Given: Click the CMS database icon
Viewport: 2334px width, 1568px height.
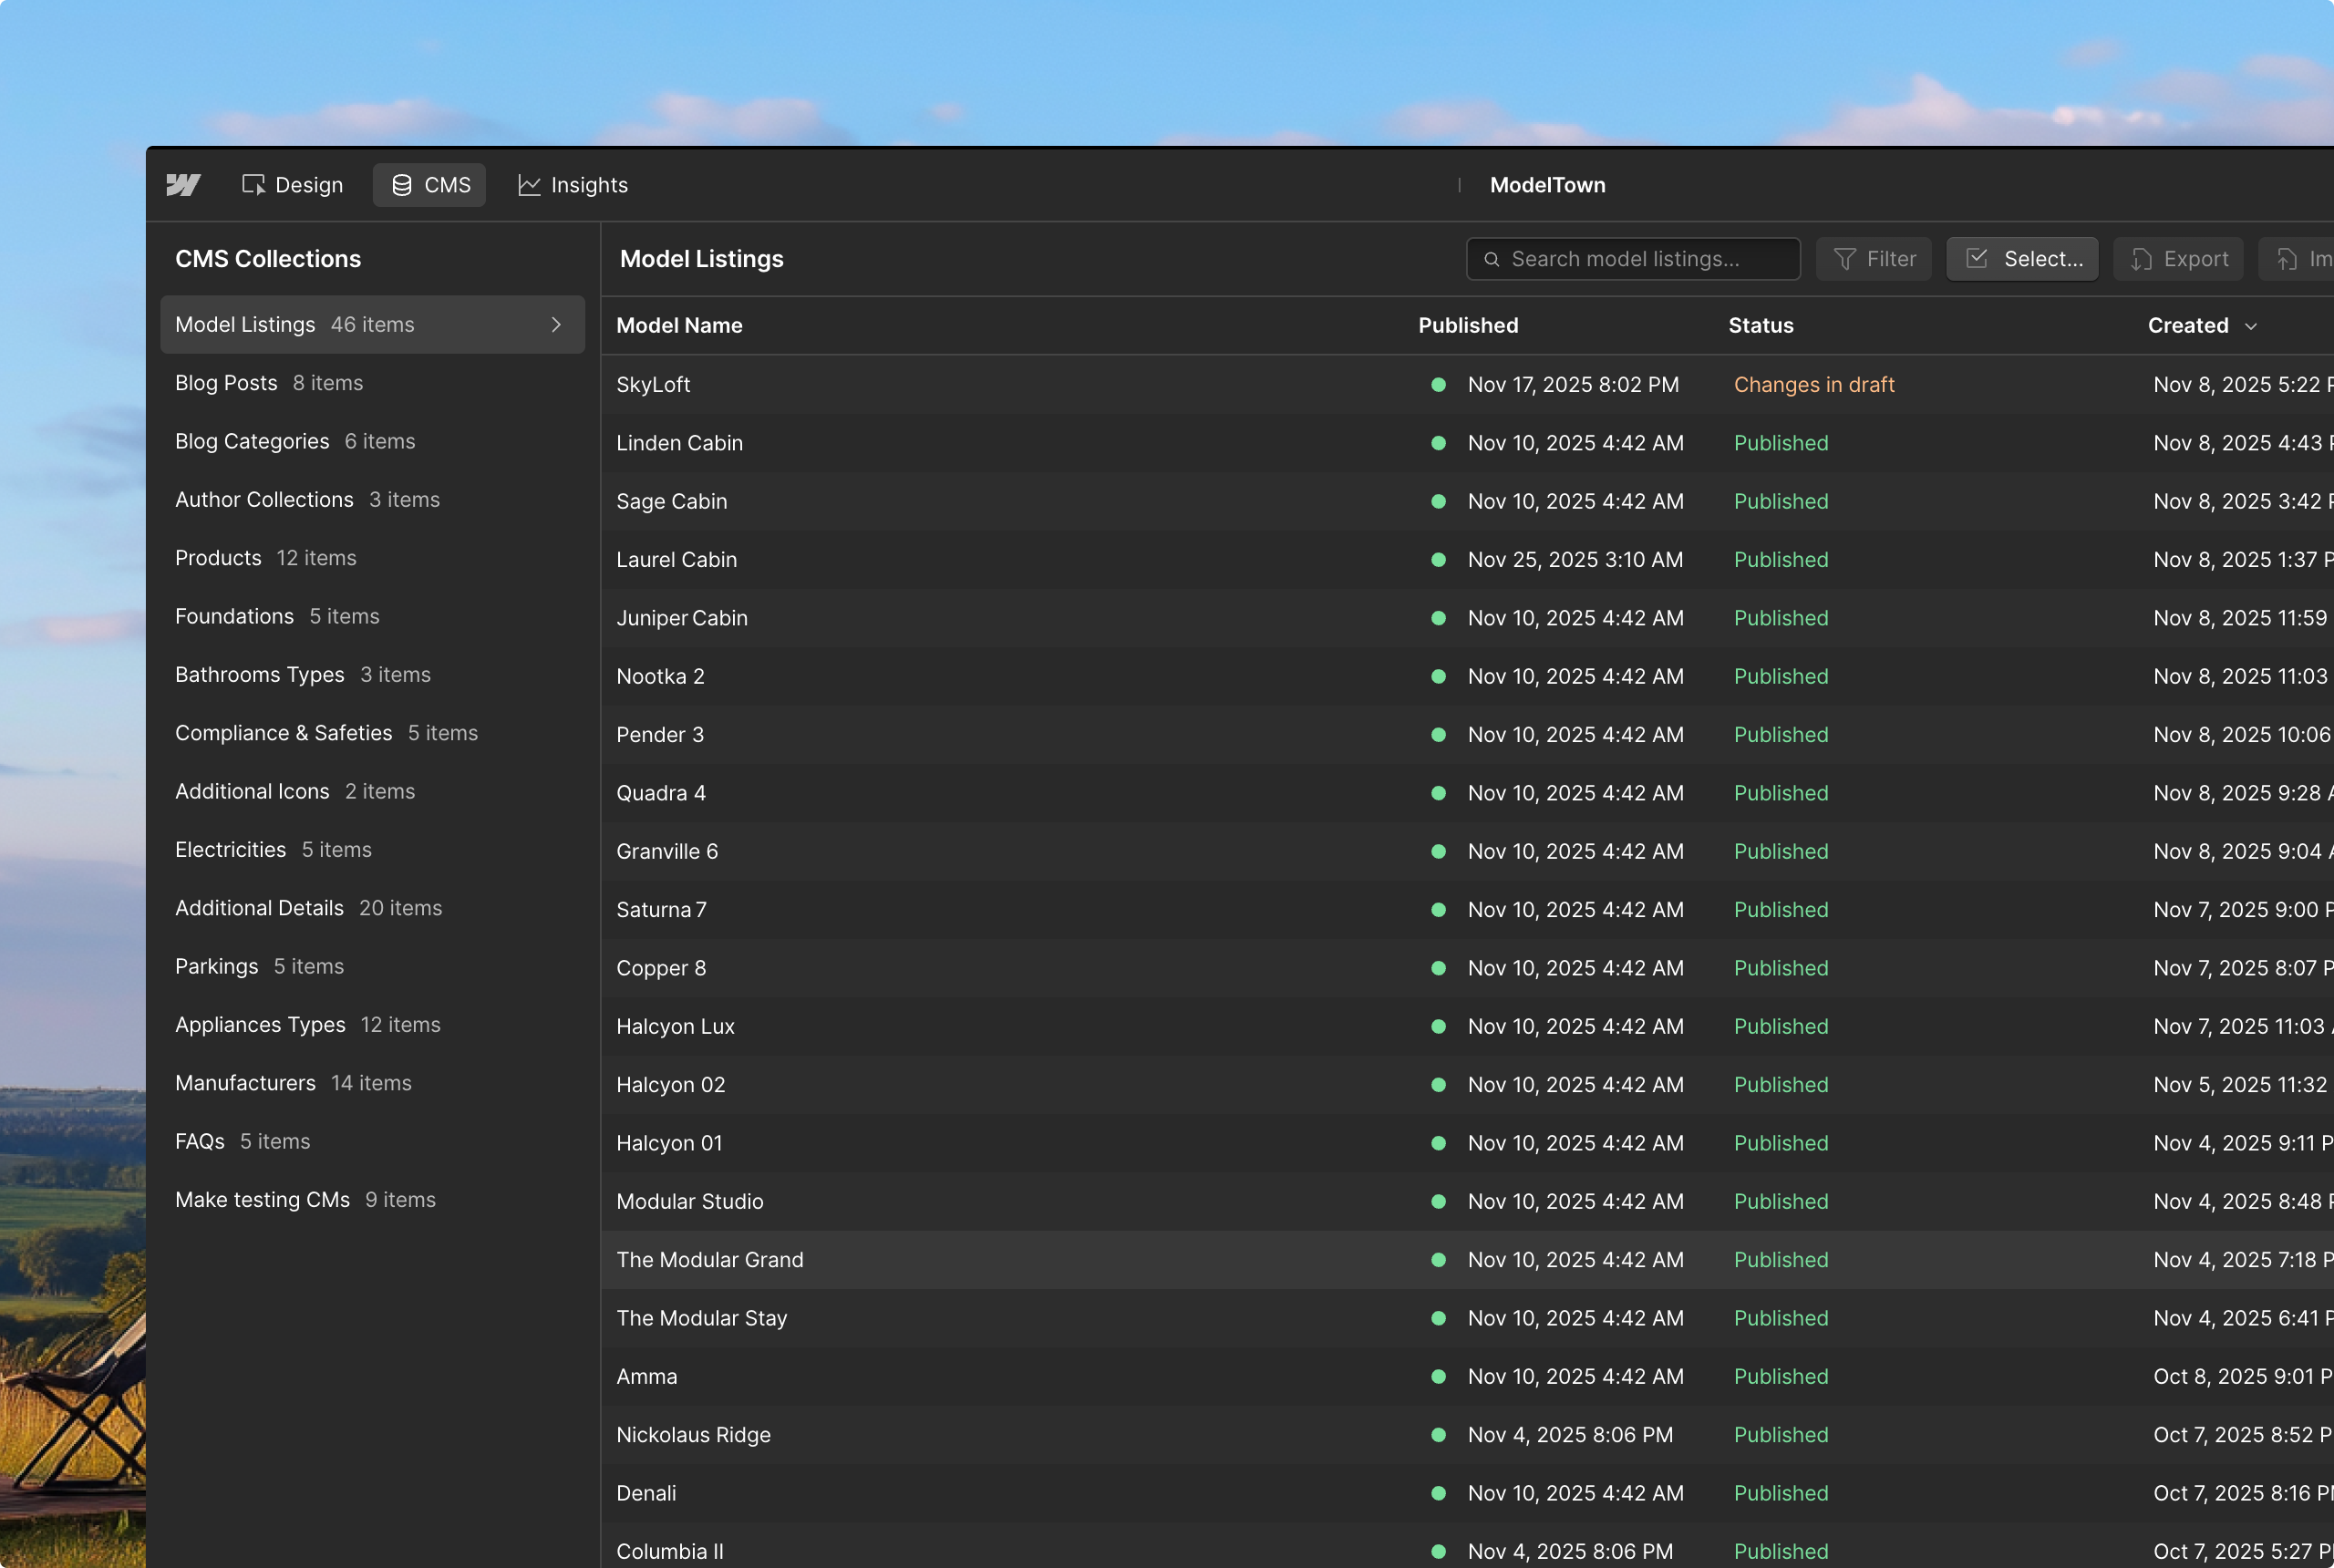Looking at the screenshot, I should pos(401,185).
